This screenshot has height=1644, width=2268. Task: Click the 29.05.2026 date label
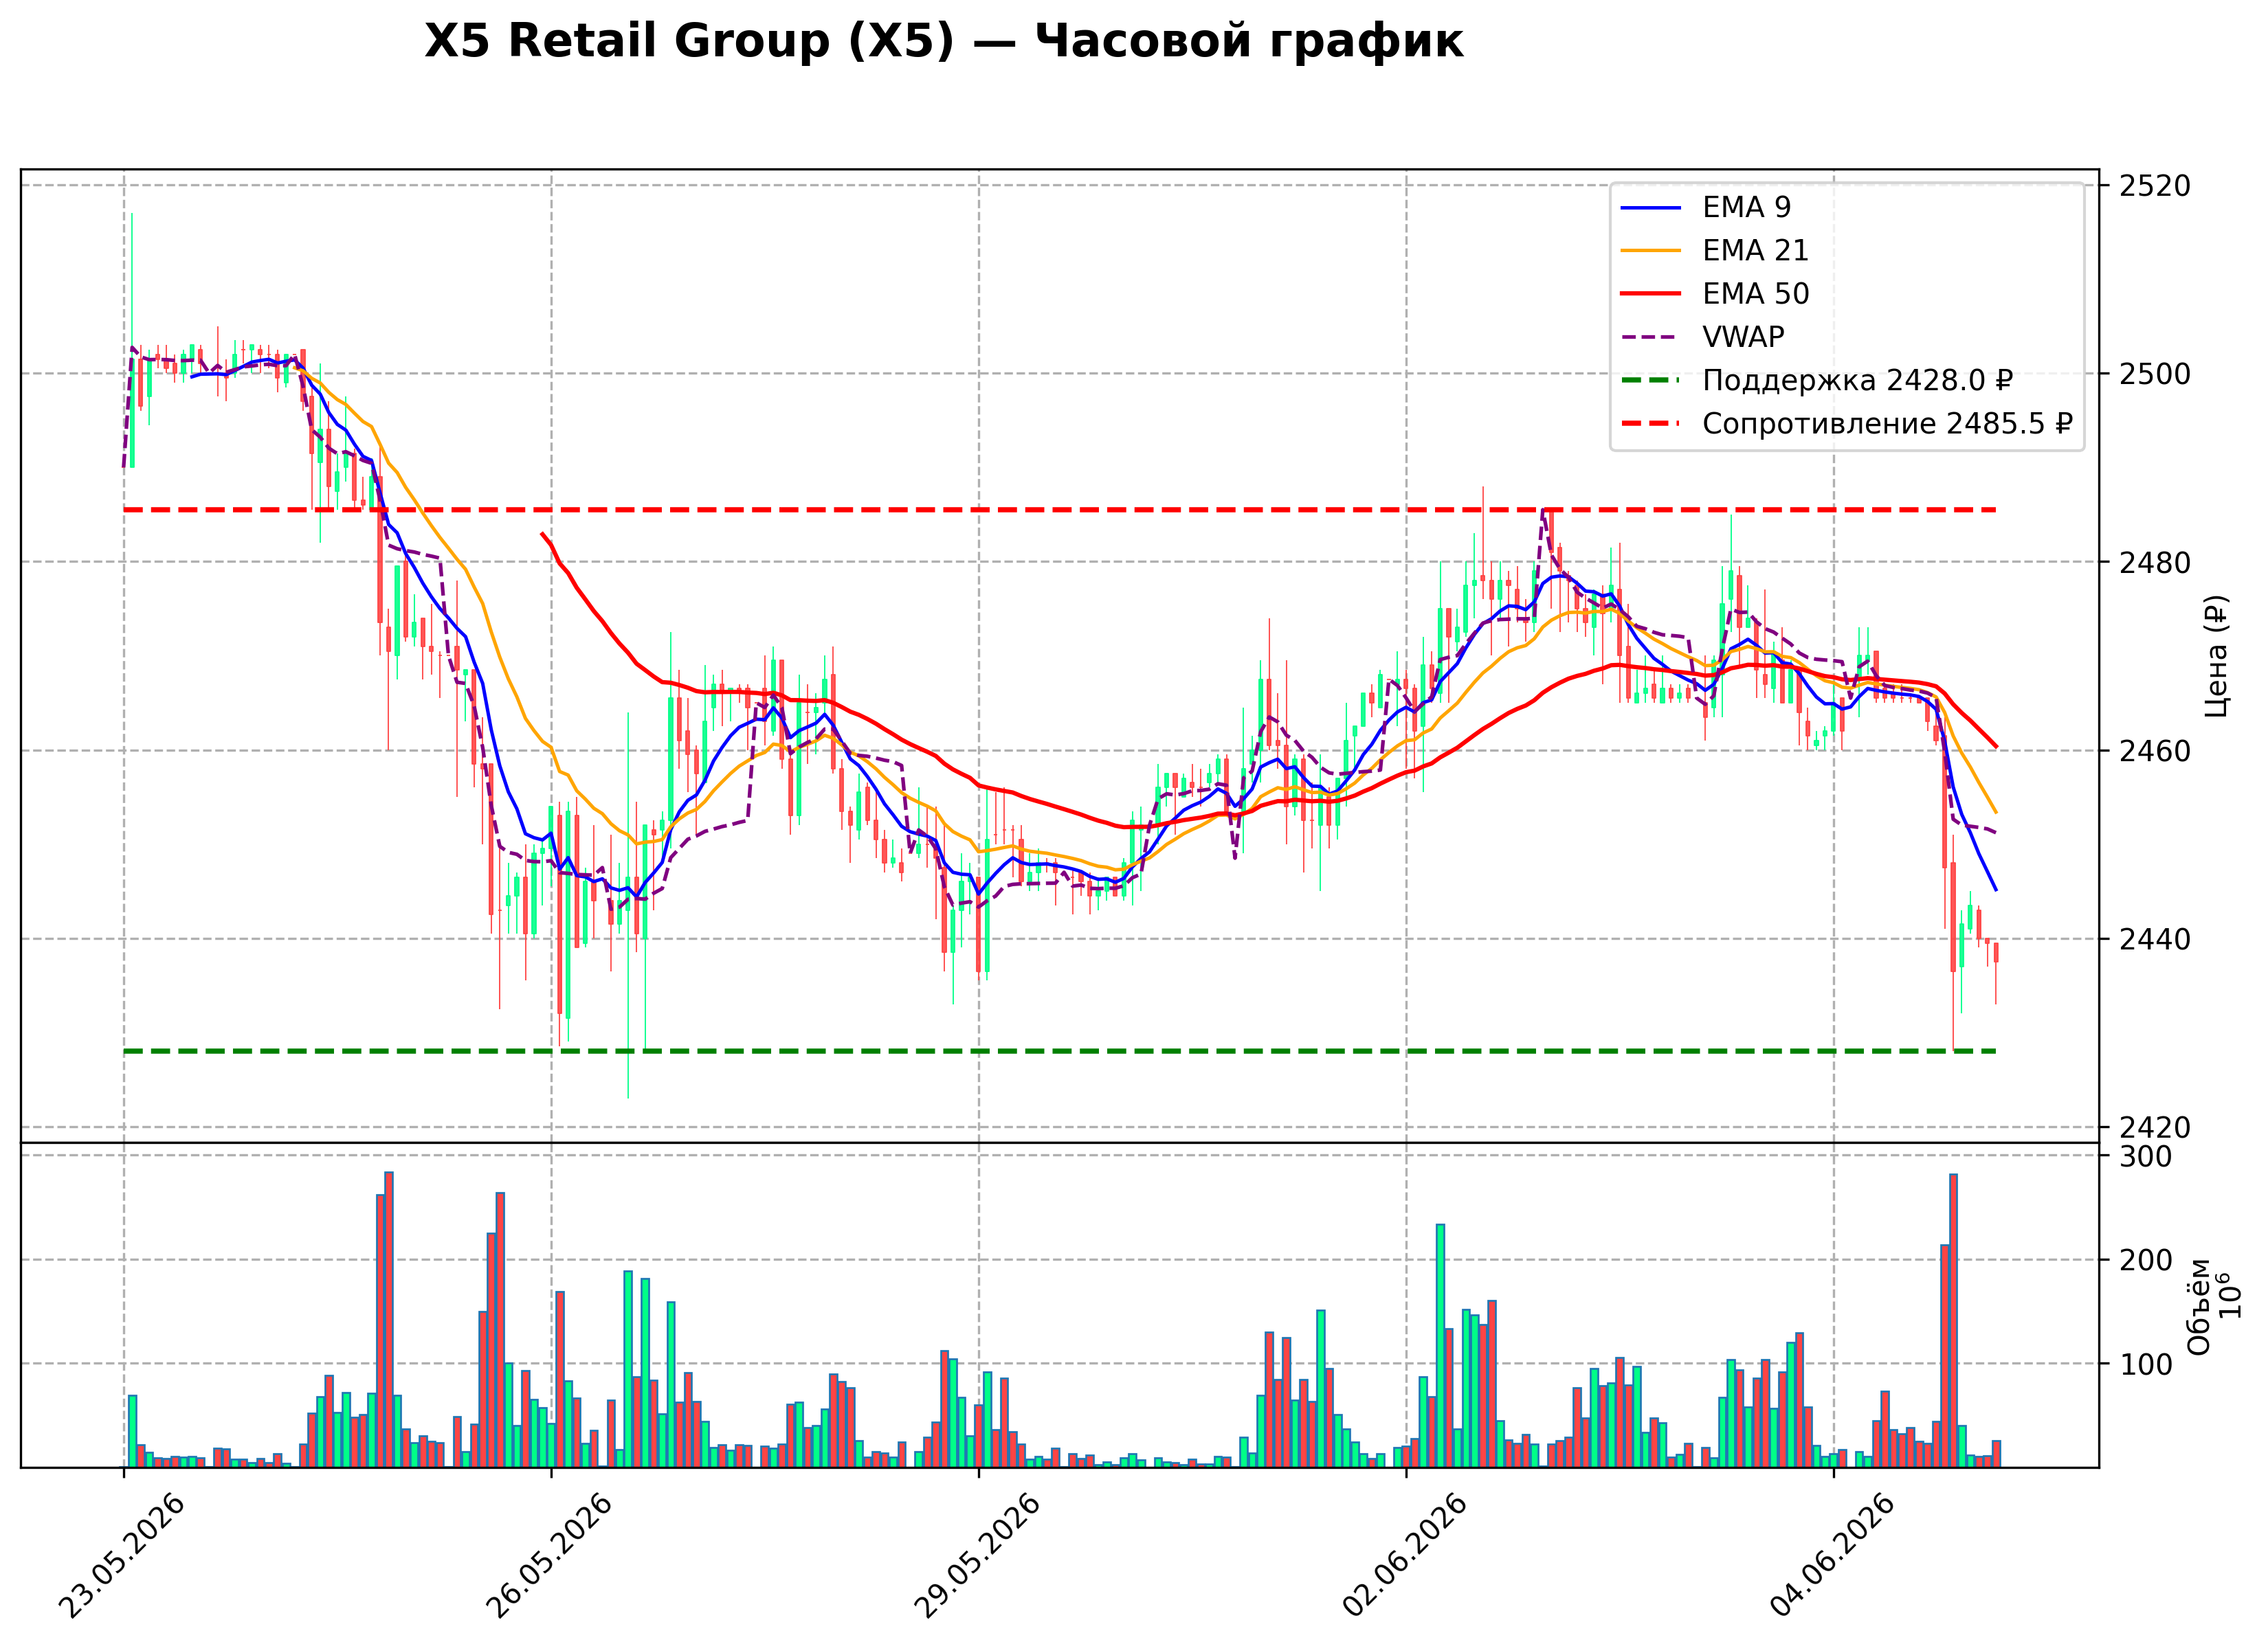point(977,1556)
